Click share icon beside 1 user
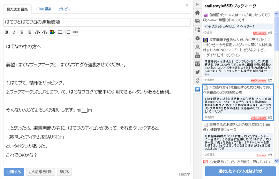Viewport: 279px width, 179px height. 270,155
